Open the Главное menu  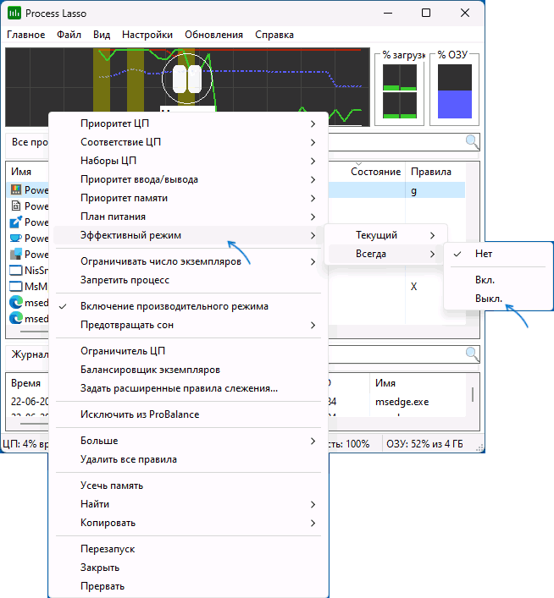tap(26, 35)
